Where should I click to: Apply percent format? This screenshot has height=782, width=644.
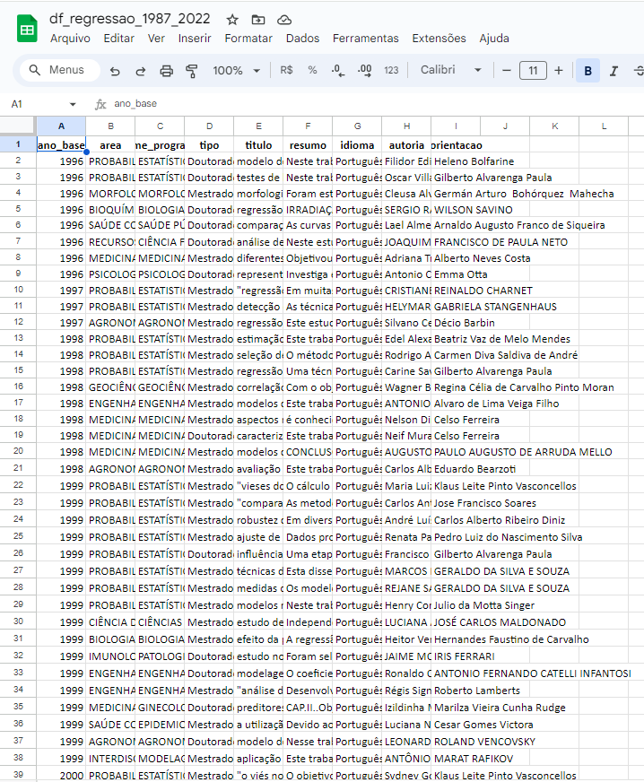click(x=312, y=70)
